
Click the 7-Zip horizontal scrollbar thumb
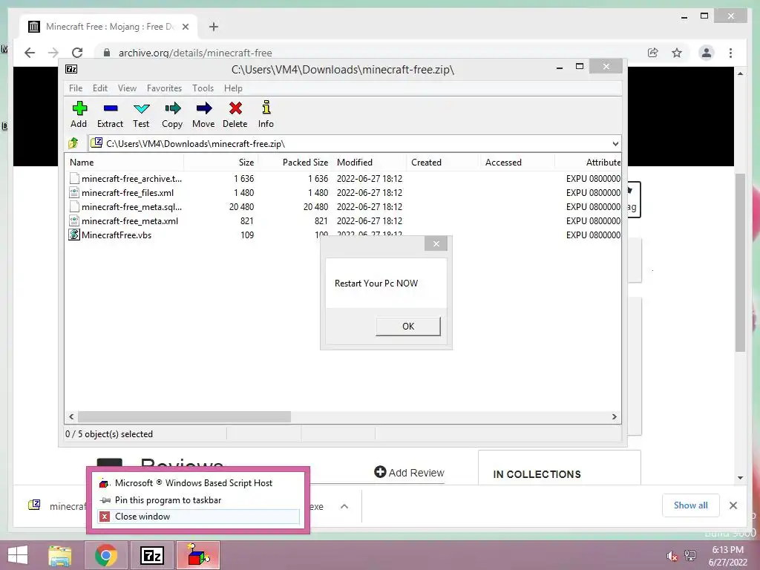(x=184, y=417)
